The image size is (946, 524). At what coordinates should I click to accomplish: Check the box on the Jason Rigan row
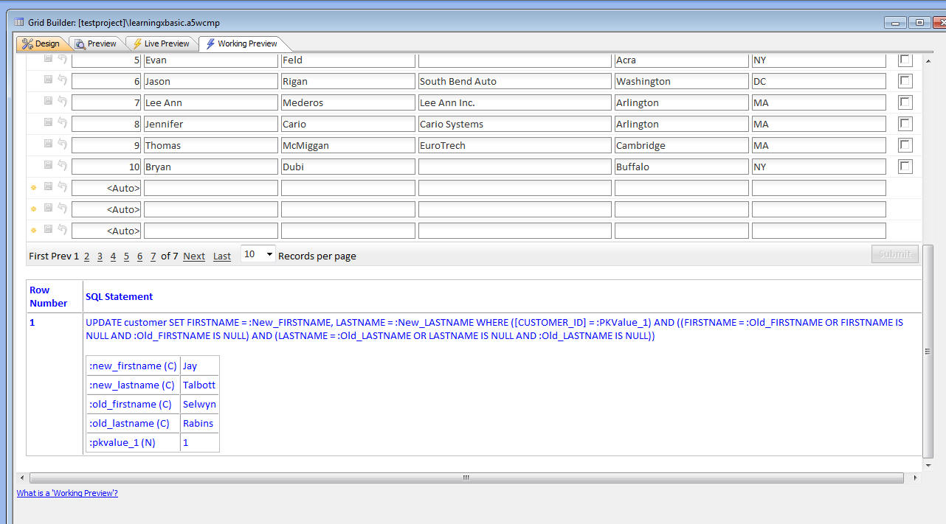coord(905,81)
